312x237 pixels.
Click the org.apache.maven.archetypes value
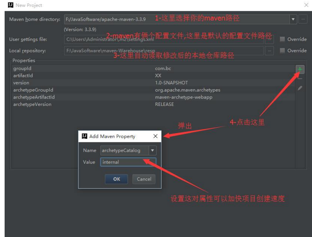(x=187, y=90)
